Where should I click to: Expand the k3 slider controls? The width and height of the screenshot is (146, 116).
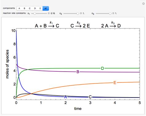click(x=113, y=13)
